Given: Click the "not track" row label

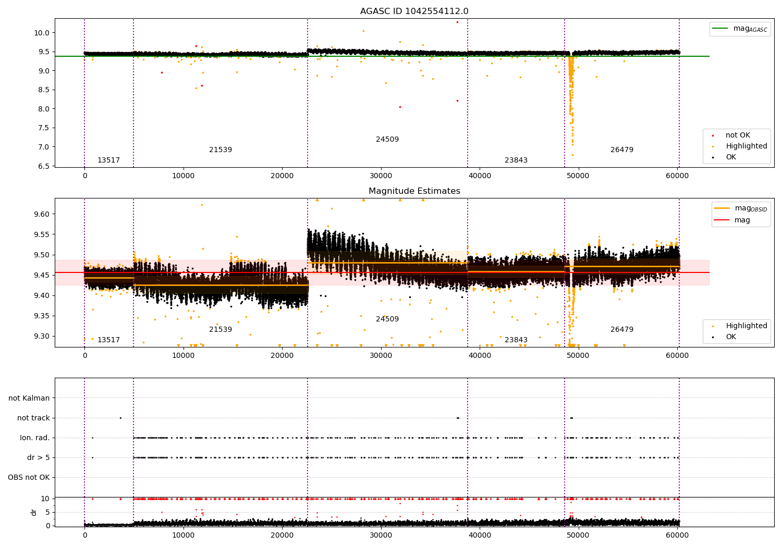Looking at the screenshot, I should point(33,418).
